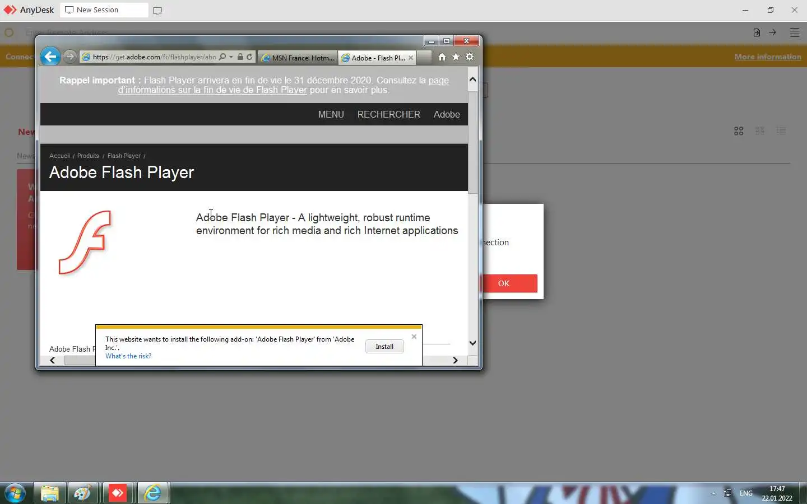
Task: Open AnyDesk from the remote taskbar
Action: click(x=118, y=493)
